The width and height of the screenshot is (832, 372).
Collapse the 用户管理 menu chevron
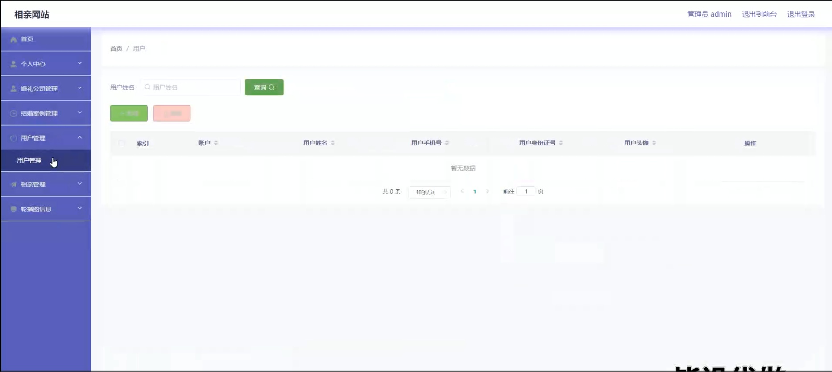80,137
